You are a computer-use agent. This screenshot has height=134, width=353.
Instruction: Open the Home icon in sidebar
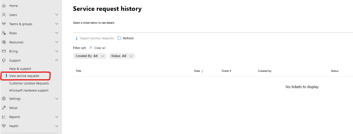4,6
